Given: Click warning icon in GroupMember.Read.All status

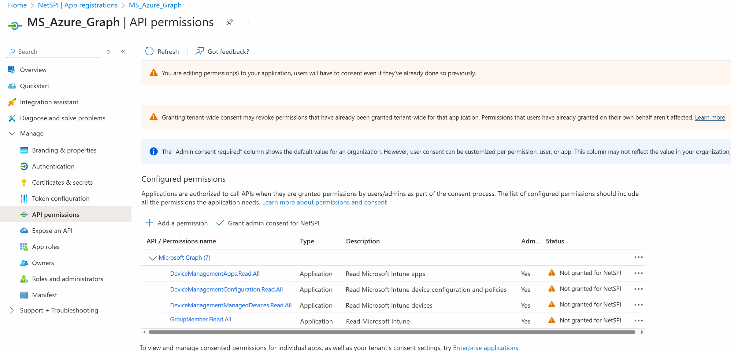Looking at the screenshot, I should tap(552, 320).
